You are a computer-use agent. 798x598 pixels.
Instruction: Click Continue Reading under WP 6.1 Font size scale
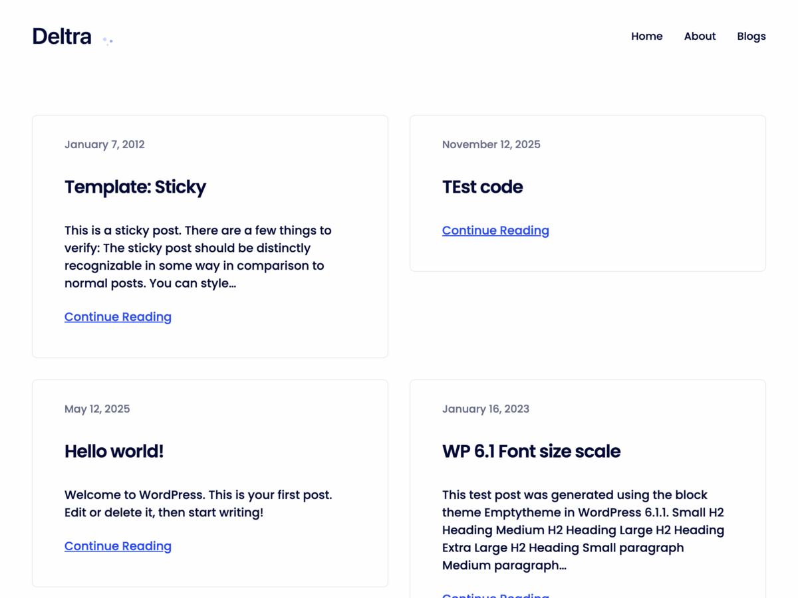pyautogui.click(x=495, y=595)
